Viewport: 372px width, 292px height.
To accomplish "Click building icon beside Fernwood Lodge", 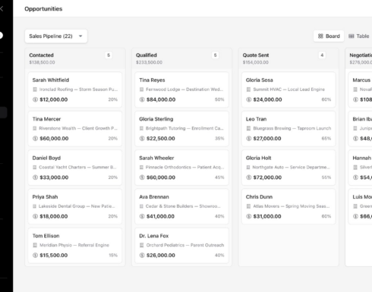I will click(142, 89).
